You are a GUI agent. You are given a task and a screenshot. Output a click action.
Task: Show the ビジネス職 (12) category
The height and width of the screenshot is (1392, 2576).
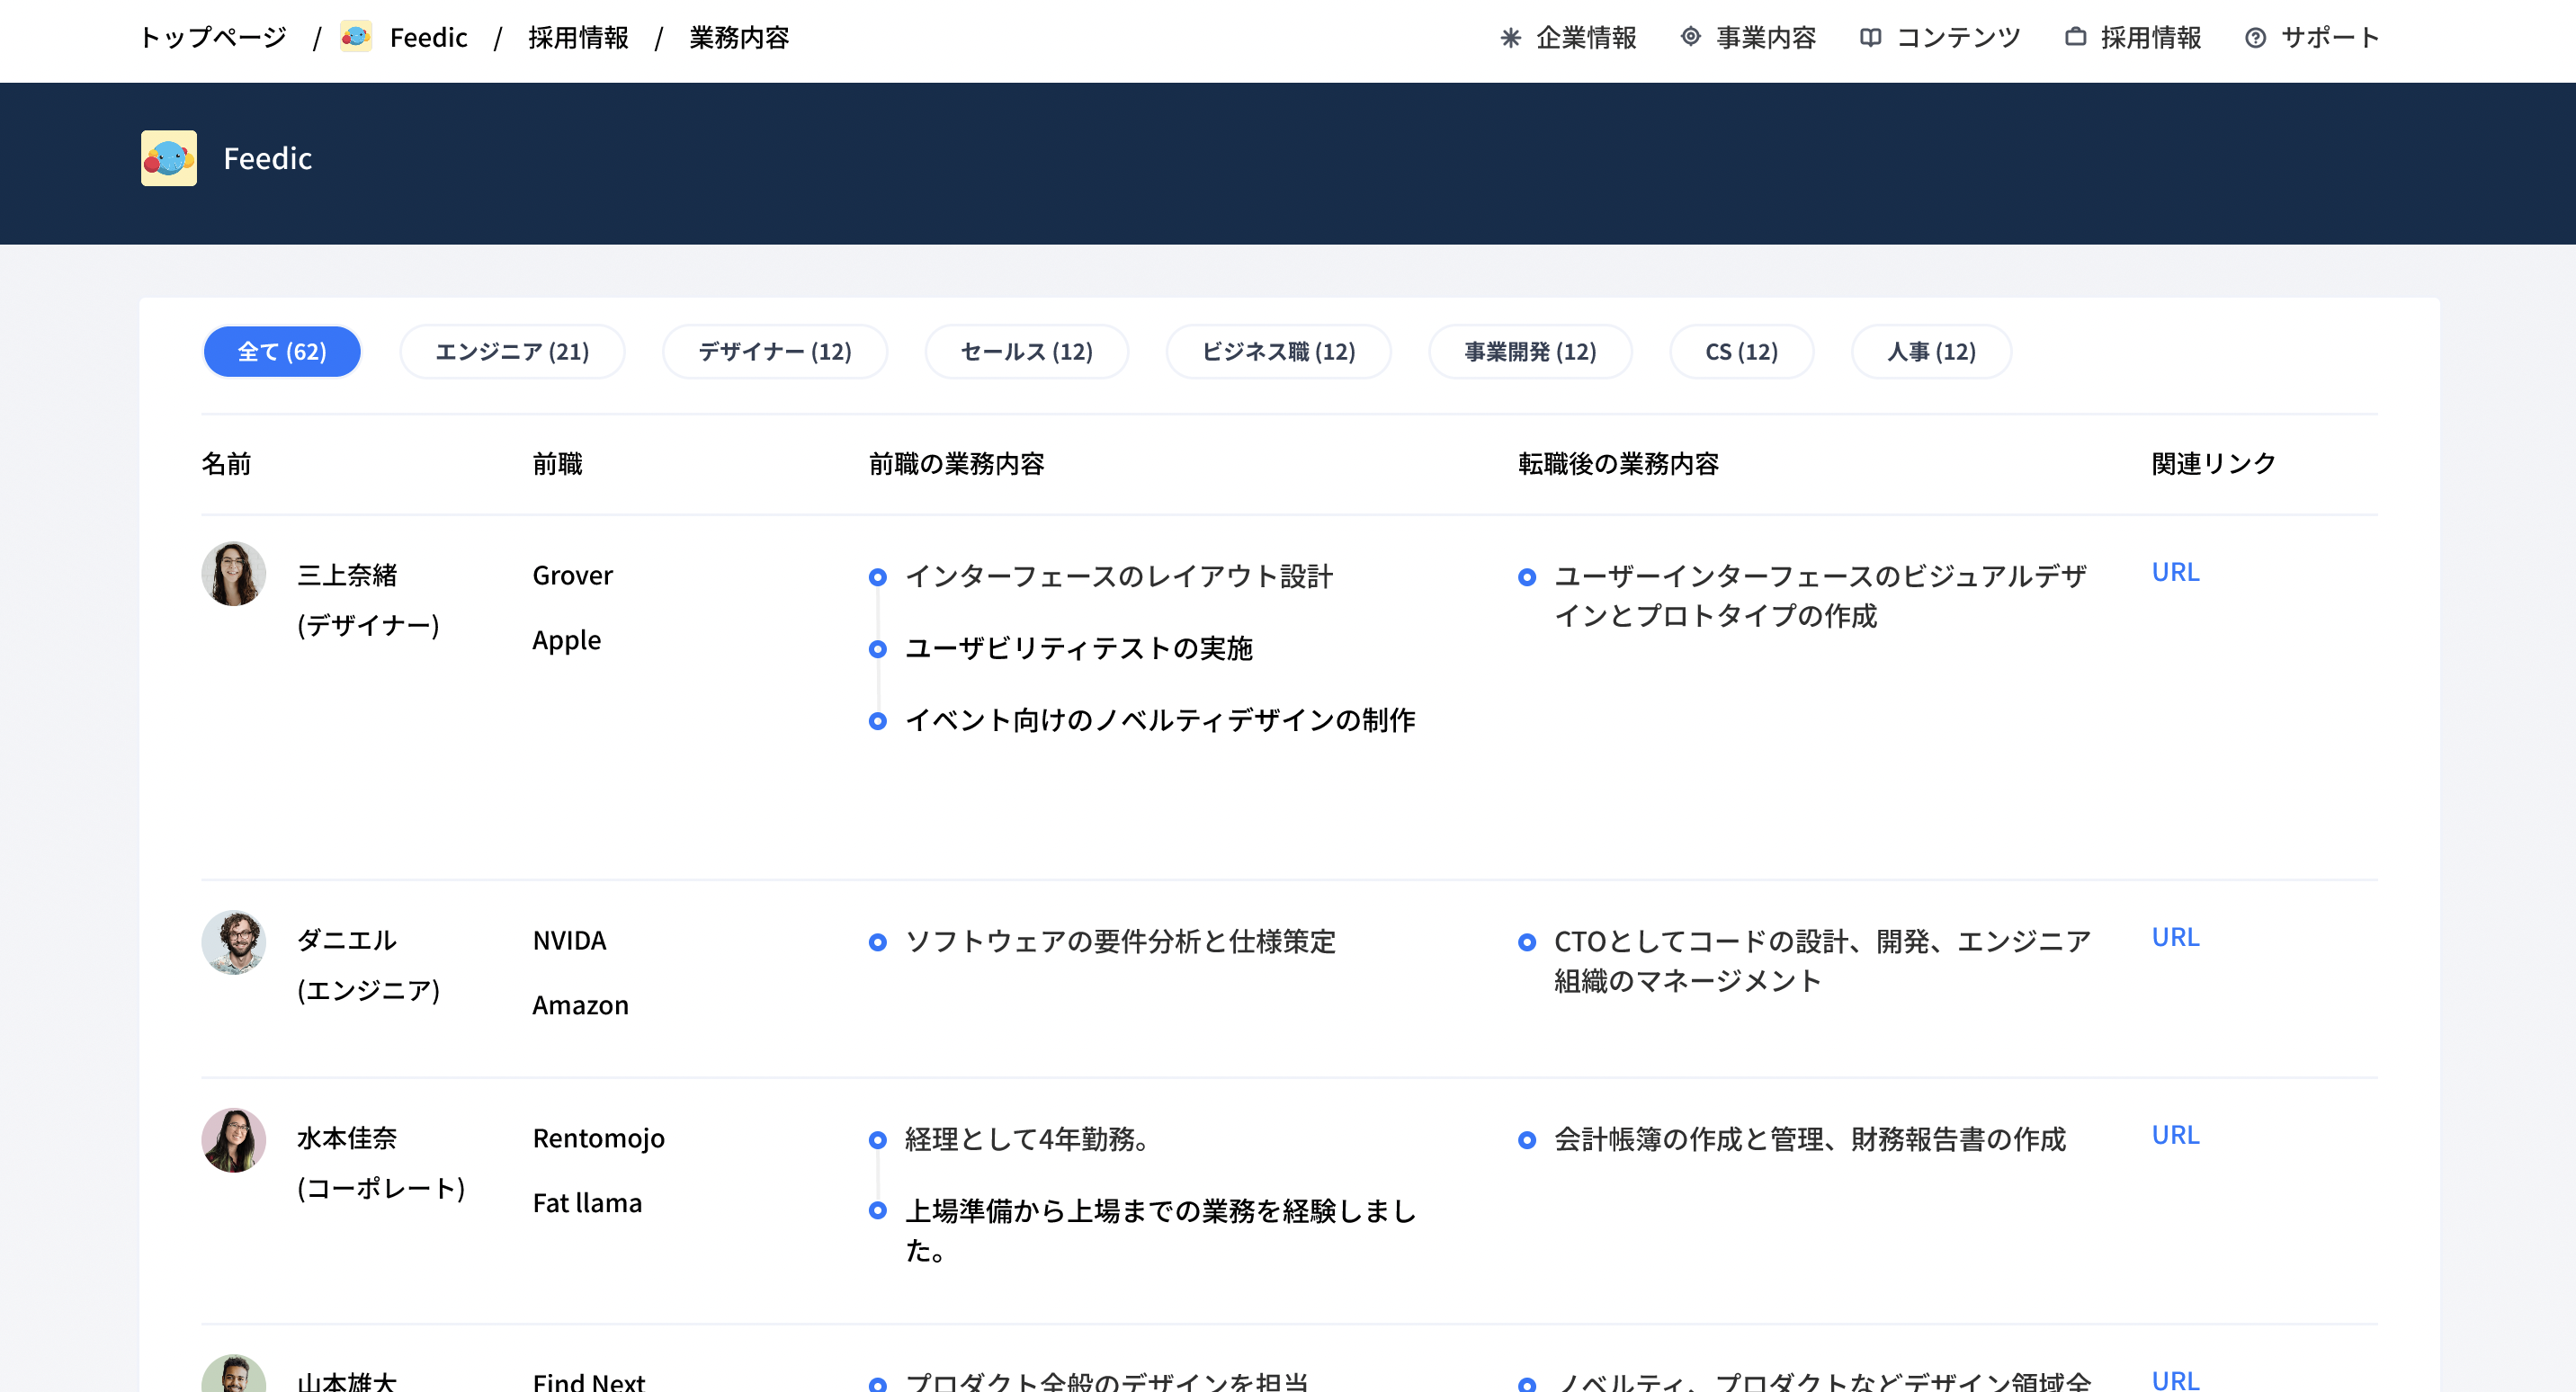point(1278,352)
